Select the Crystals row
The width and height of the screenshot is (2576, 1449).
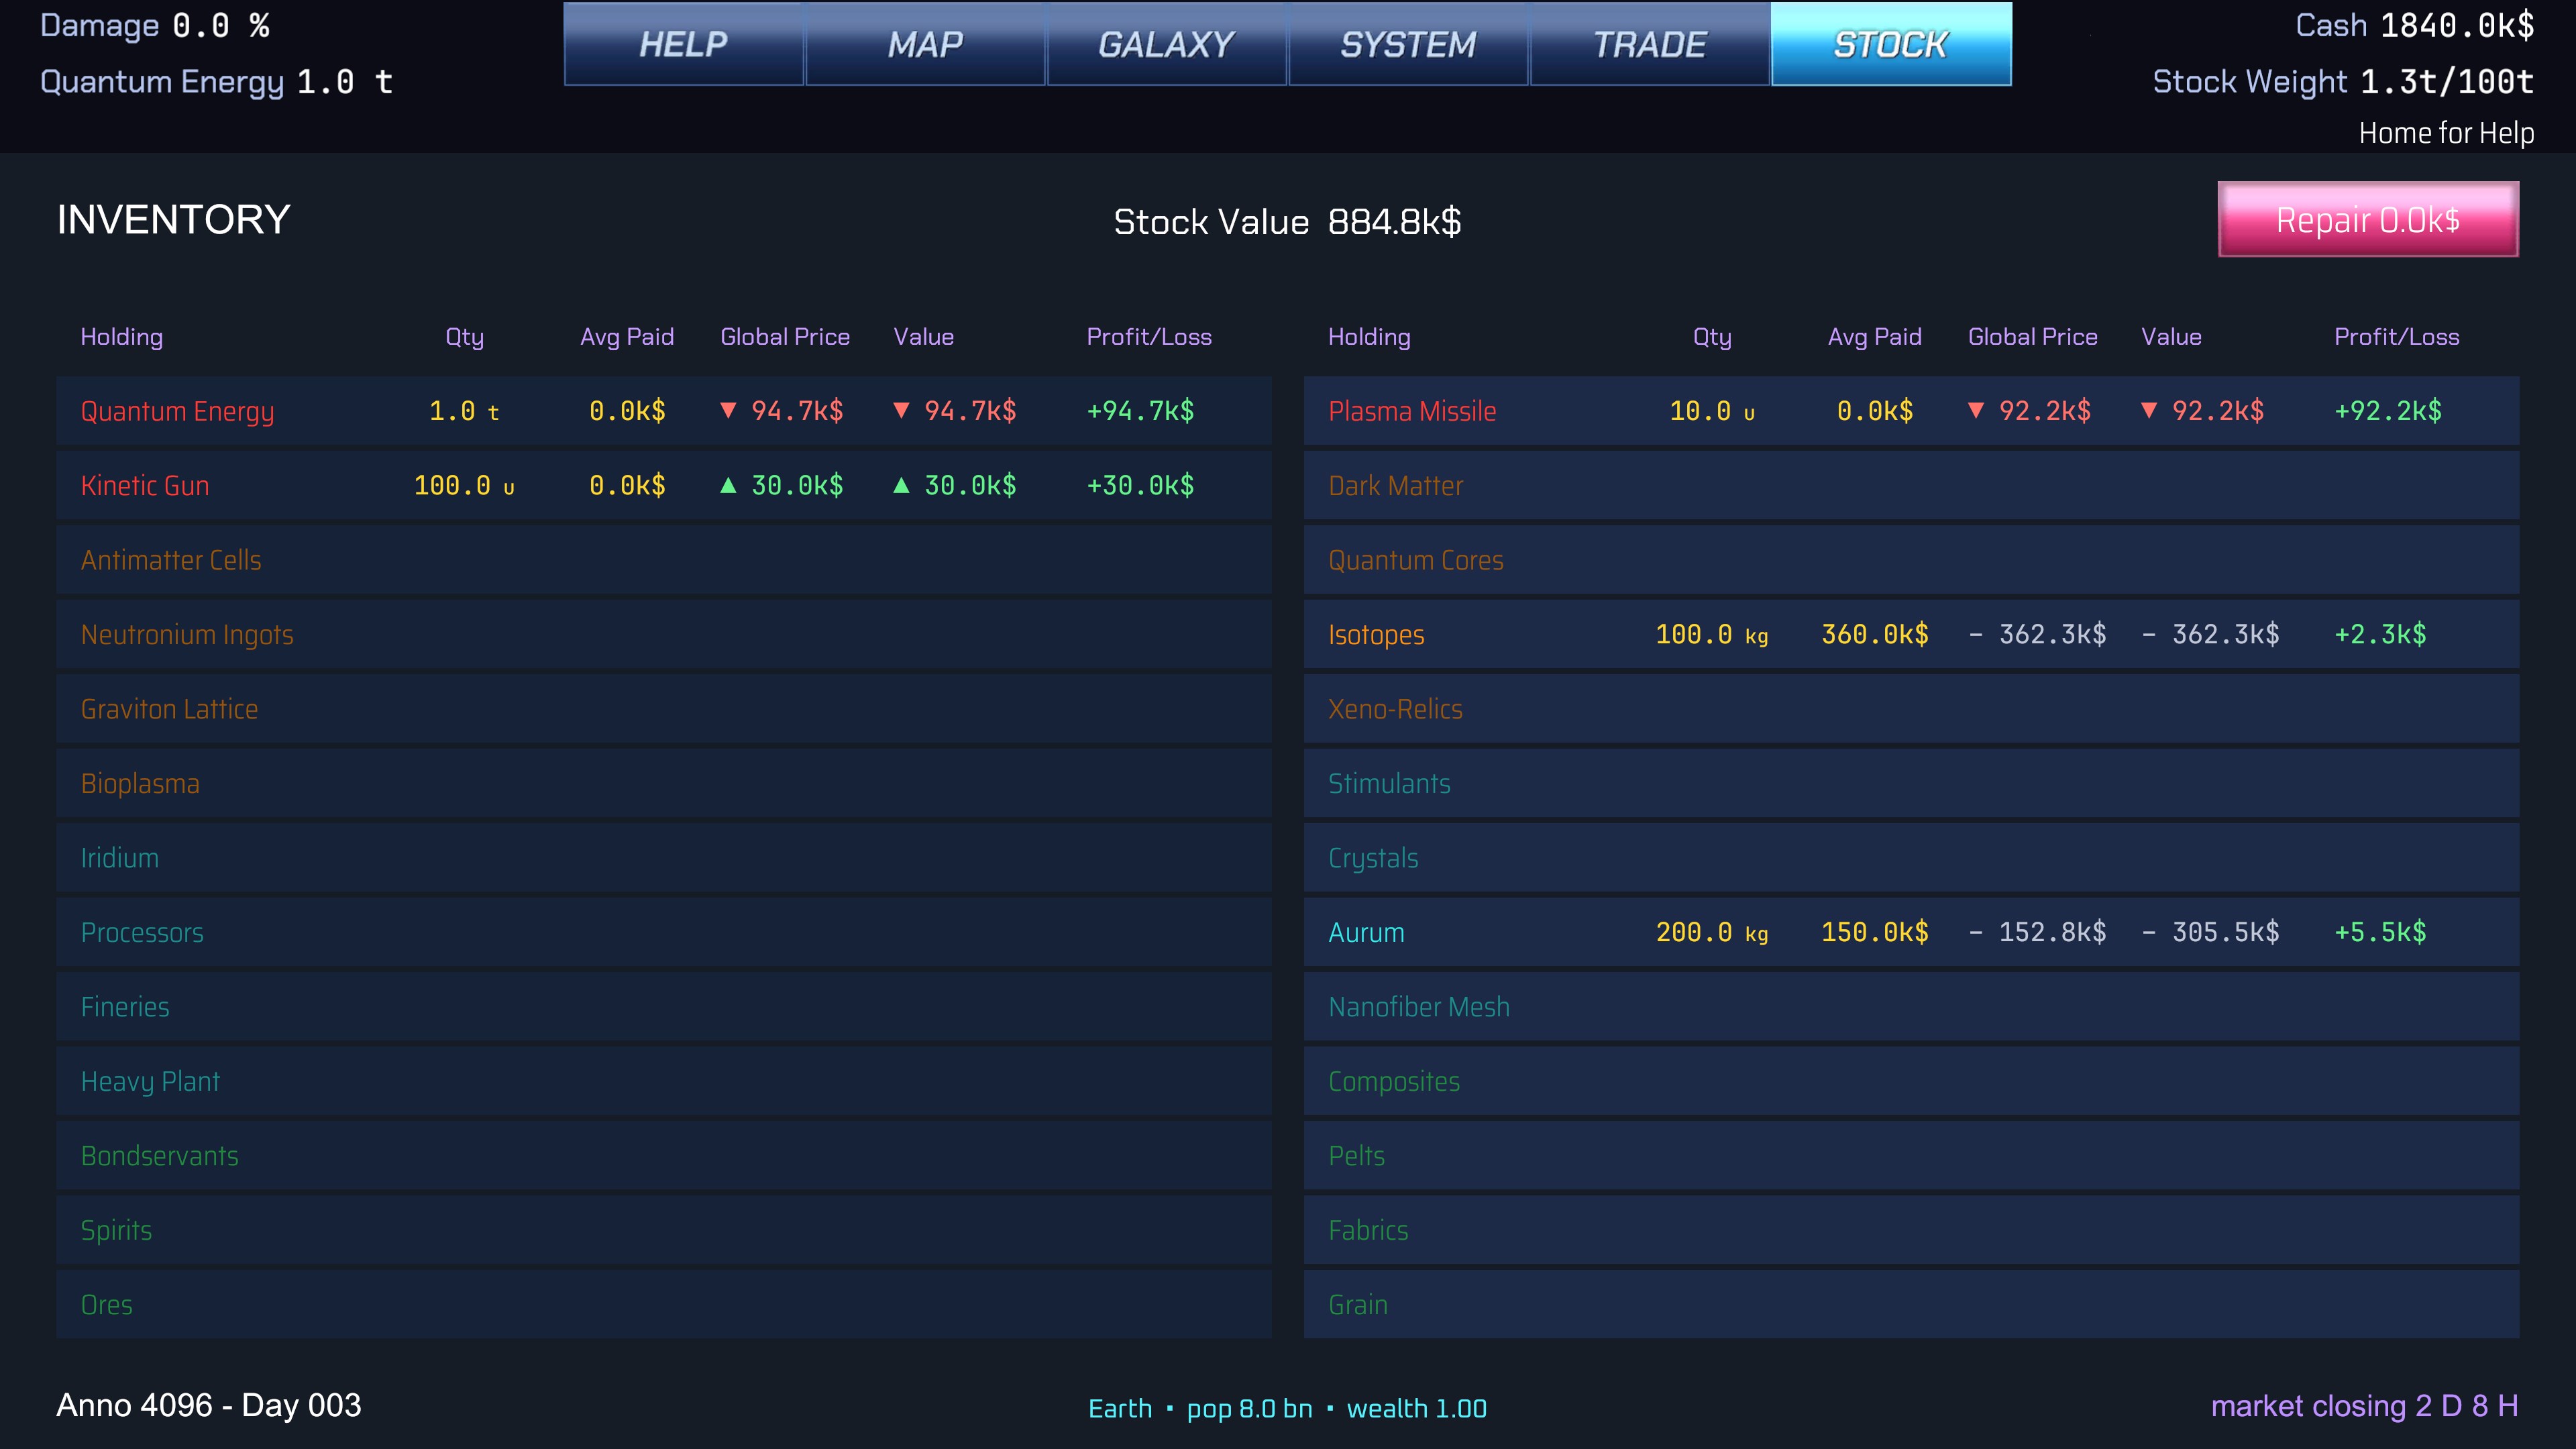coord(1911,858)
